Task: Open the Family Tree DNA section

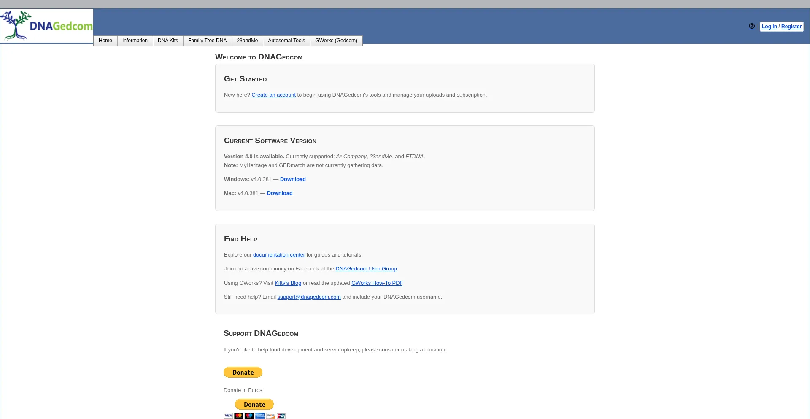Action: point(207,41)
